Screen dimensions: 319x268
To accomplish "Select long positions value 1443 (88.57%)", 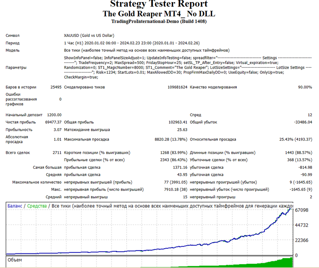I will (299, 153).
